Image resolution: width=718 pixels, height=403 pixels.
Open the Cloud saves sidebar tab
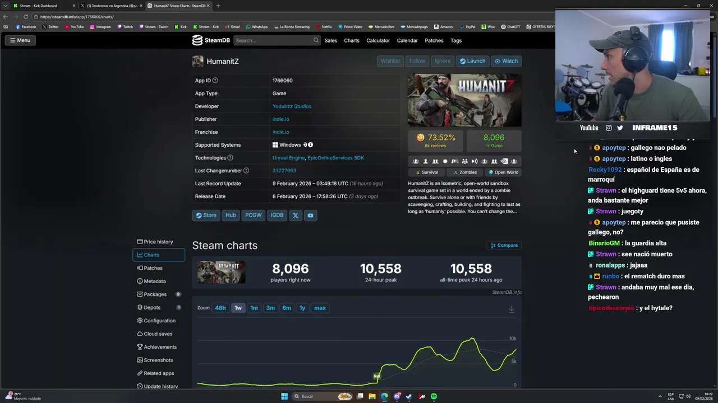pyautogui.click(x=159, y=334)
